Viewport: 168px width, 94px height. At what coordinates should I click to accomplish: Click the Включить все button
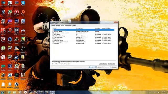(x=103, y=64)
